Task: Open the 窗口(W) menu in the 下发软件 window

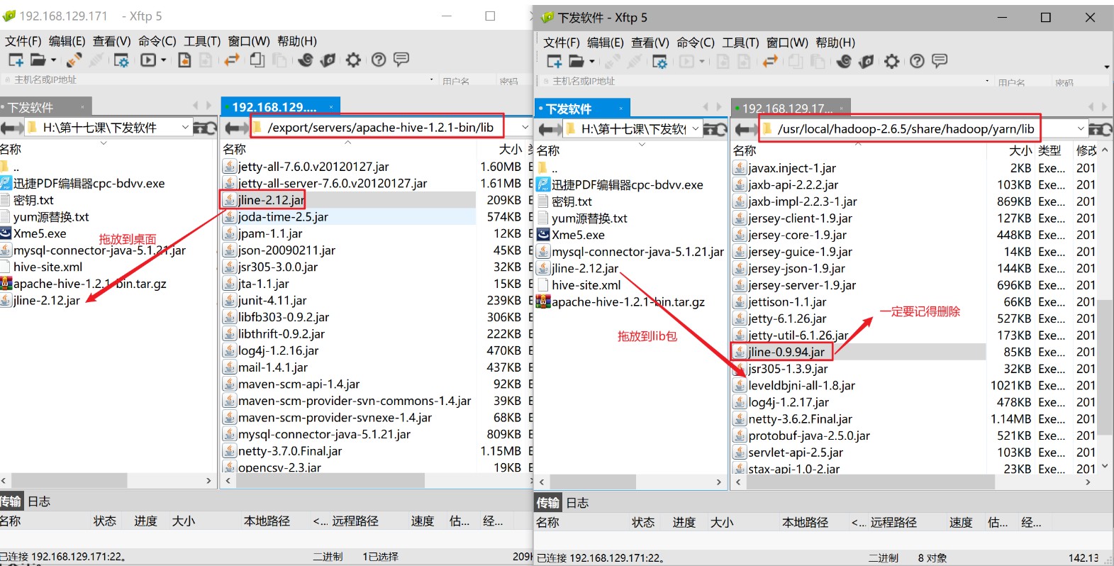Action: [787, 43]
